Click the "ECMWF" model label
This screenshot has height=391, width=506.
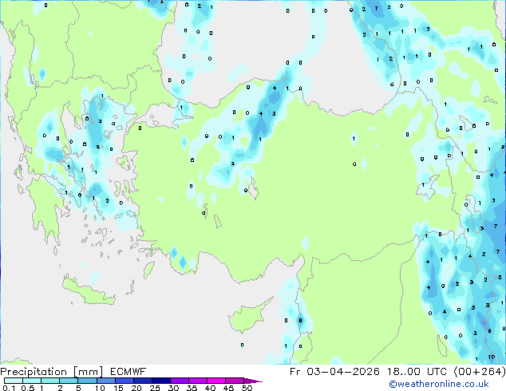coord(128,372)
